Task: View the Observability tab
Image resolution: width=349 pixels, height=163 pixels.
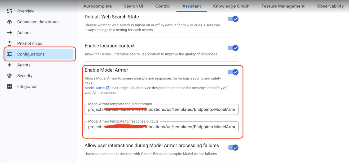Action: [330, 6]
